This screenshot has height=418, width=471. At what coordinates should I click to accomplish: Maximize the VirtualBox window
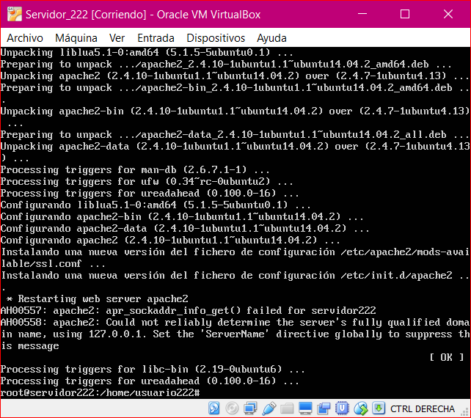click(x=405, y=14)
